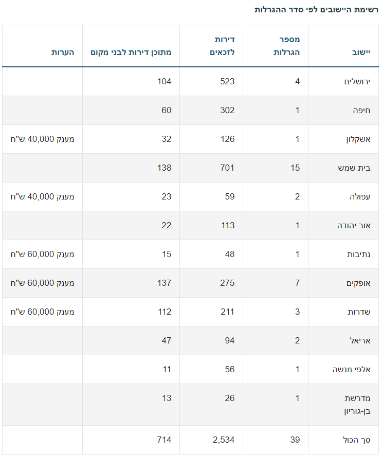Click the מתוכן דירות לבני מקום header
The image size is (383, 455).
[131, 52]
